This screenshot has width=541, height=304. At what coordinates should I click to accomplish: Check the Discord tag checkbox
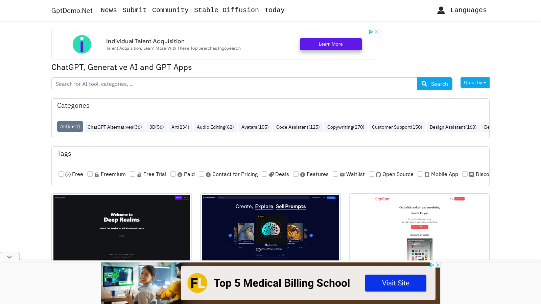465,174
